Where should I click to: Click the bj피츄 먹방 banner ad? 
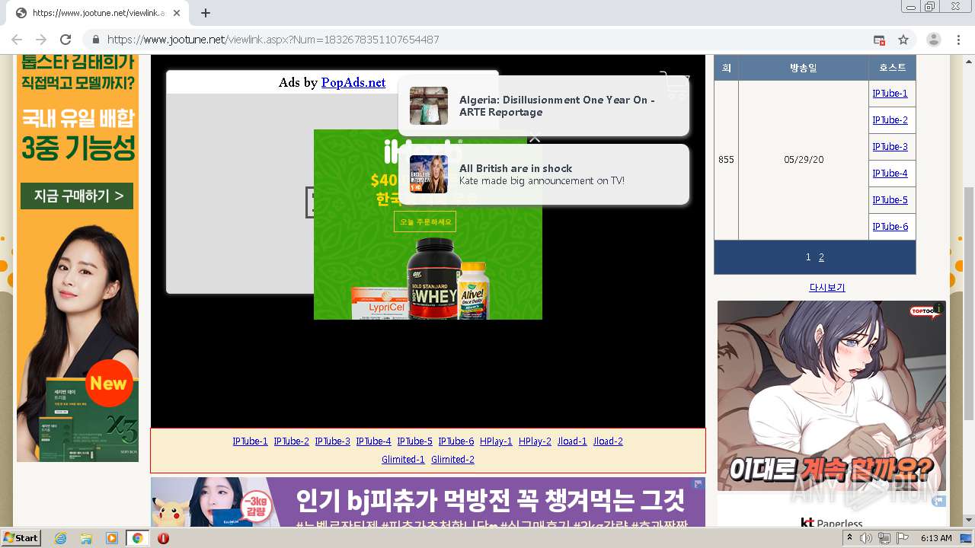click(x=428, y=502)
